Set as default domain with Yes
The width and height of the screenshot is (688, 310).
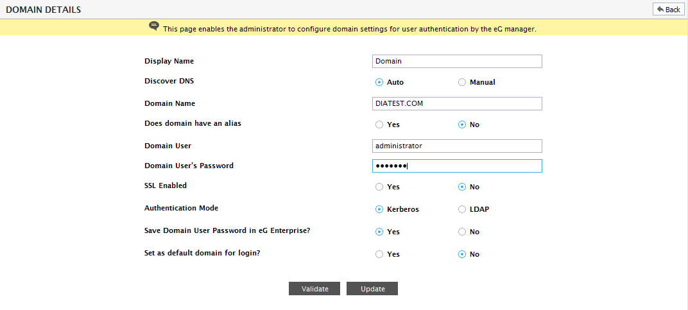[379, 254]
